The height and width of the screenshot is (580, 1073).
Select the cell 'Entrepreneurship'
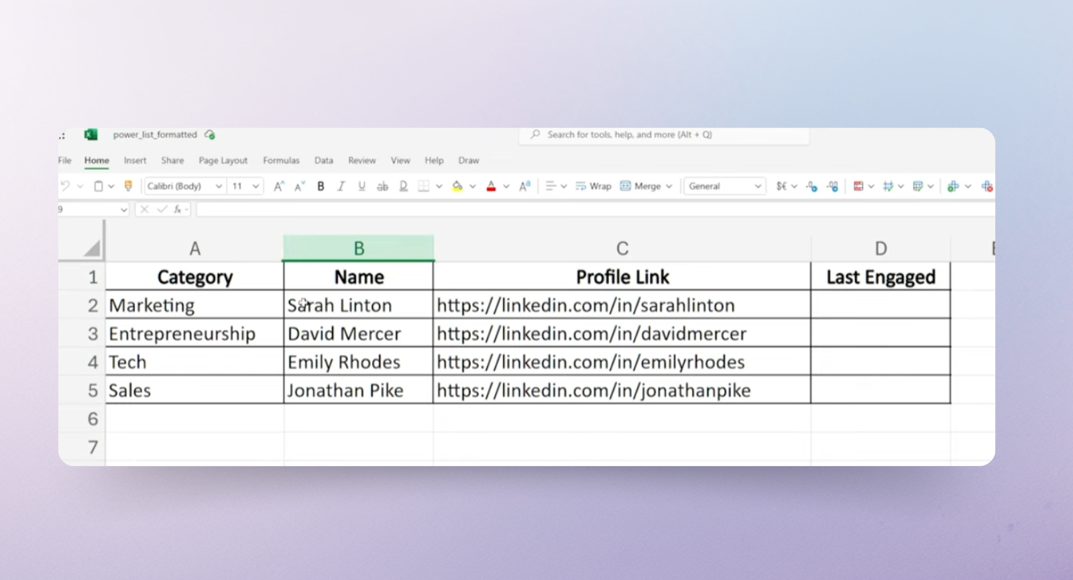pos(194,333)
